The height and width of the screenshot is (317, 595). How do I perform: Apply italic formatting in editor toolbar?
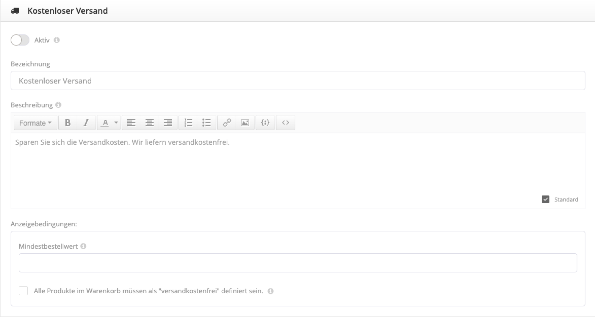(x=86, y=123)
